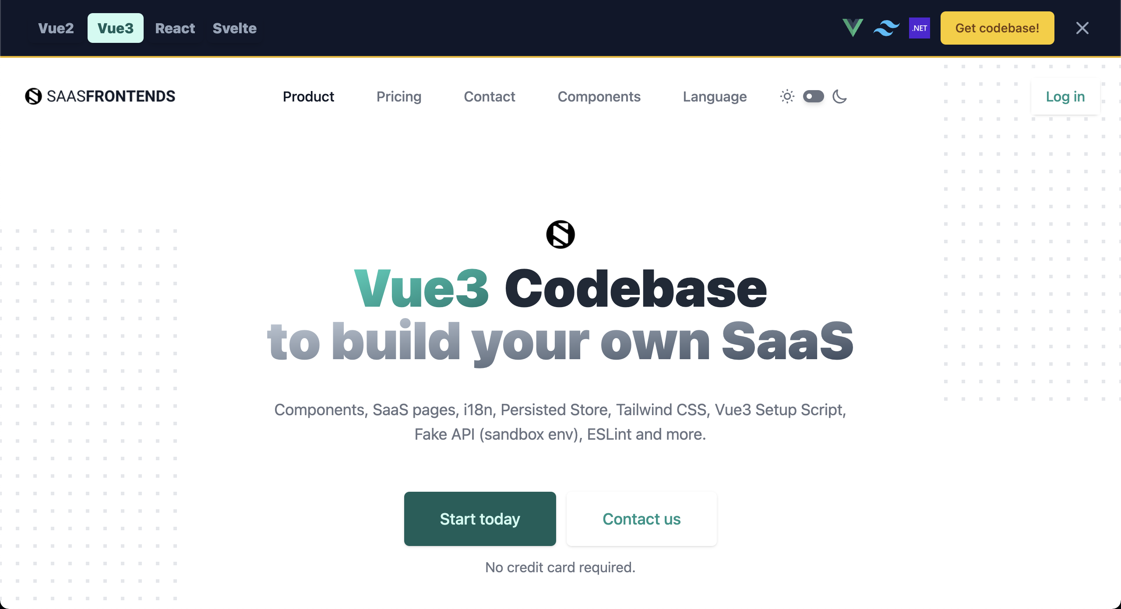The width and height of the screenshot is (1121, 609).
Task: Toggle the light/dark mode switch
Action: (813, 95)
